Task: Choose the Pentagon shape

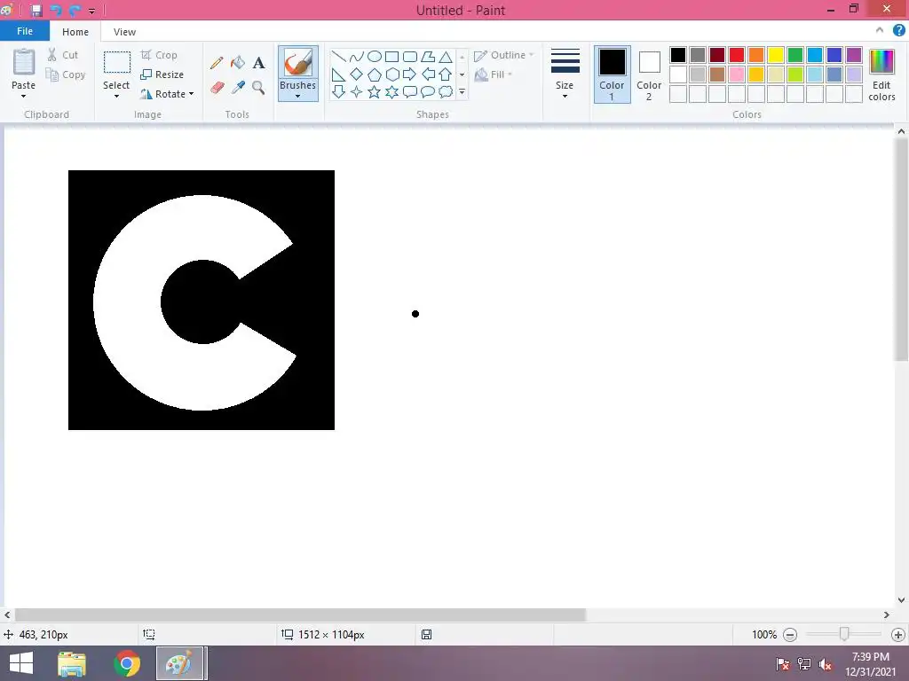Action: (x=375, y=74)
